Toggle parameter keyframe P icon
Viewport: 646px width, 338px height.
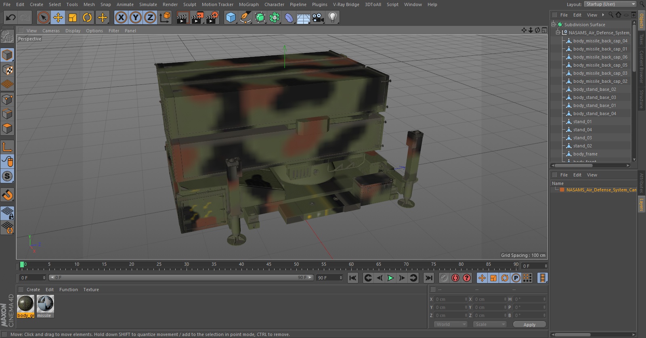(x=516, y=278)
